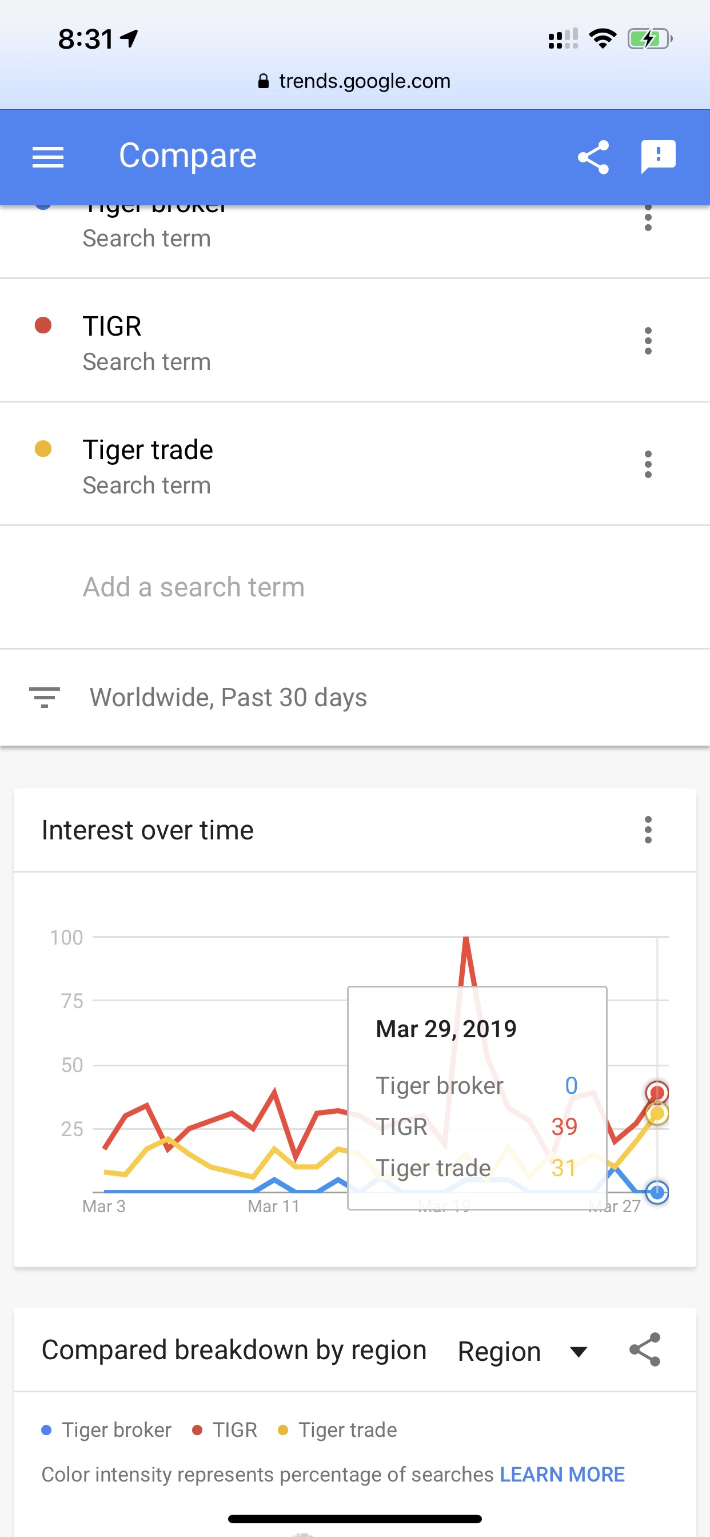The image size is (710, 1537).
Task: Open the hamburger navigation menu
Action: point(47,157)
